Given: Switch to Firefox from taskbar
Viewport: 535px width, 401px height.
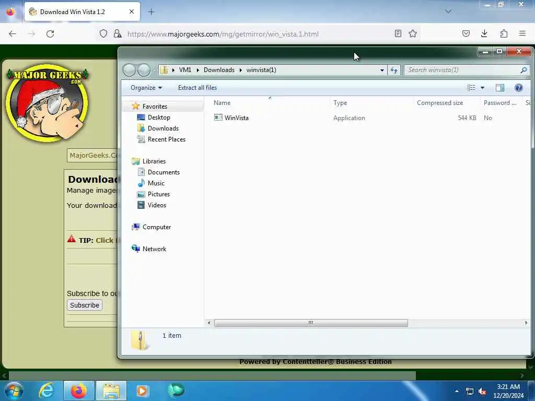Looking at the screenshot, I should pyautogui.click(x=79, y=391).
